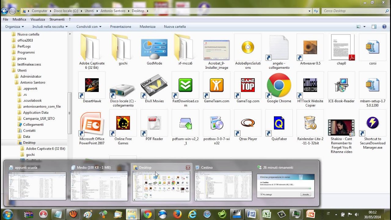This screenshot has height=220, width=391.
Task: Select the Qtrax Player shortcut
Action: (248, 125)
